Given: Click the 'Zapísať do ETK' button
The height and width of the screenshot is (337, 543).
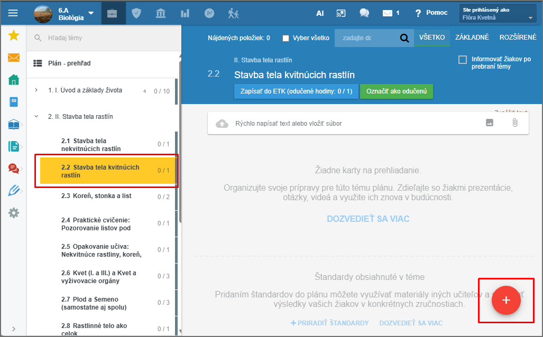Looking at the screenshot, I should tap(296, 91).
